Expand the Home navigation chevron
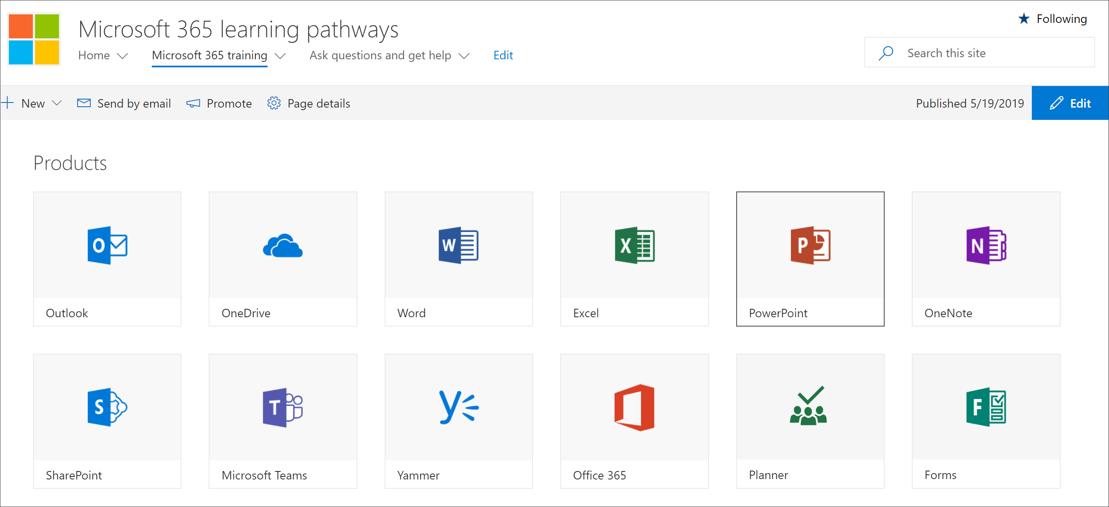This screenshot has height=507, width=1109. [x=123, y=56]
